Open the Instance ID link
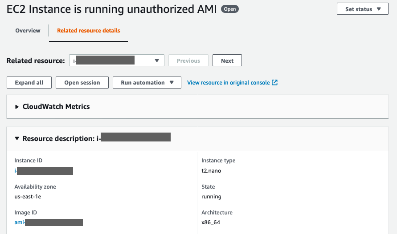 [44, 171]
